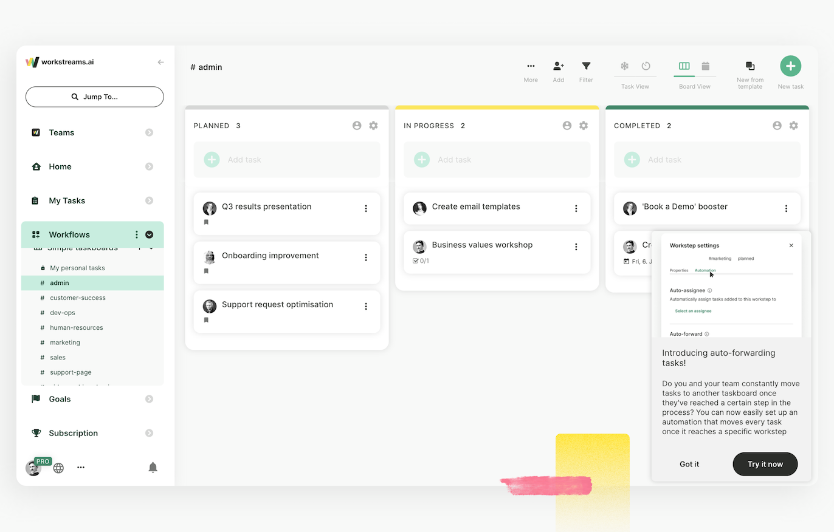Image resolution: width=834 pixels, height=532 pixels.
Task: Click the Add member icon in toolbar
Action: [558, 66]
